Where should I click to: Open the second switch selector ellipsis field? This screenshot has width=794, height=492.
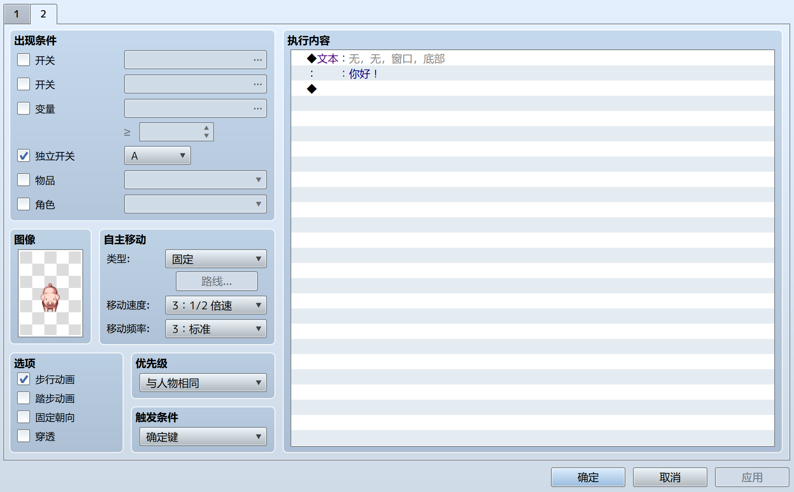point(195,84)
